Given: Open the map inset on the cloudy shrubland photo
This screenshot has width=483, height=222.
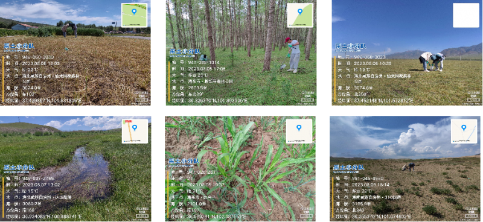Looking at the screenshot, I should (x=464, y=131).
